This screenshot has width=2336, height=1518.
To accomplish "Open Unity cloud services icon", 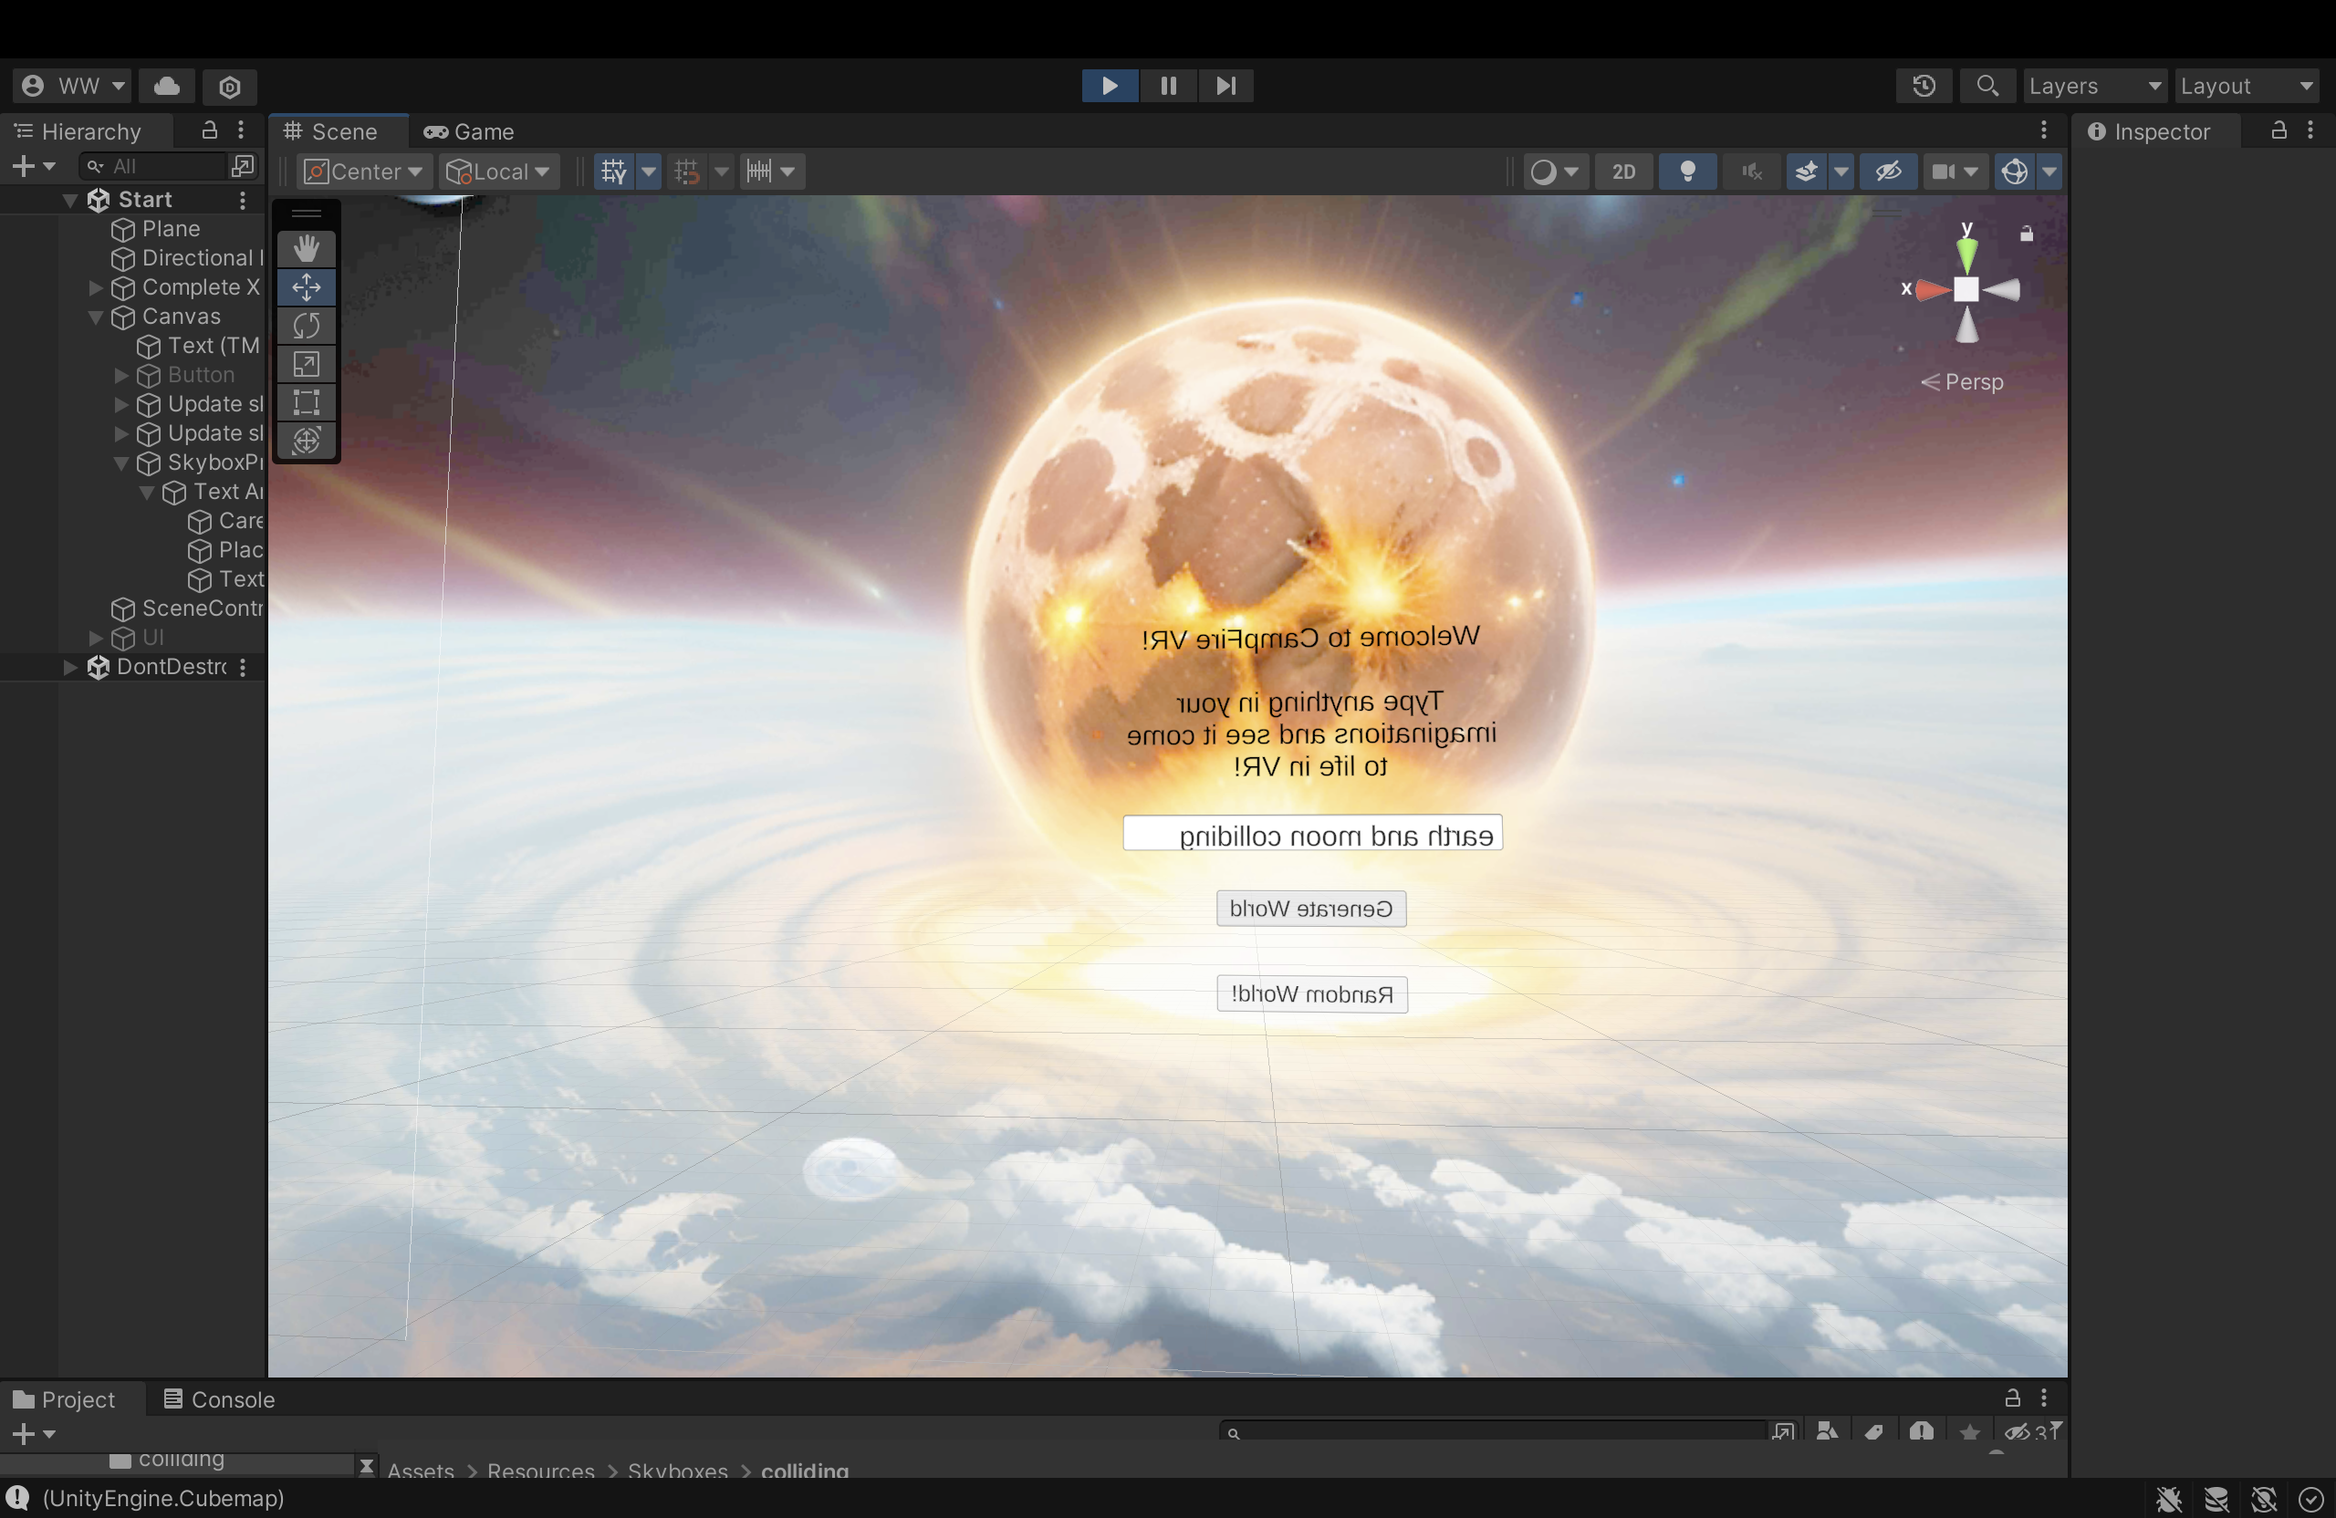I will pyautogui.click(x=167, y=87).
